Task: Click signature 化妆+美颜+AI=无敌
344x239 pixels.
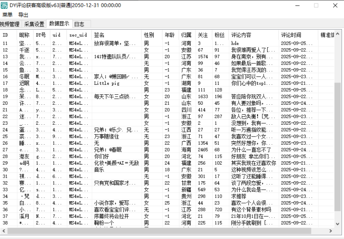Action: click(116, 163)
